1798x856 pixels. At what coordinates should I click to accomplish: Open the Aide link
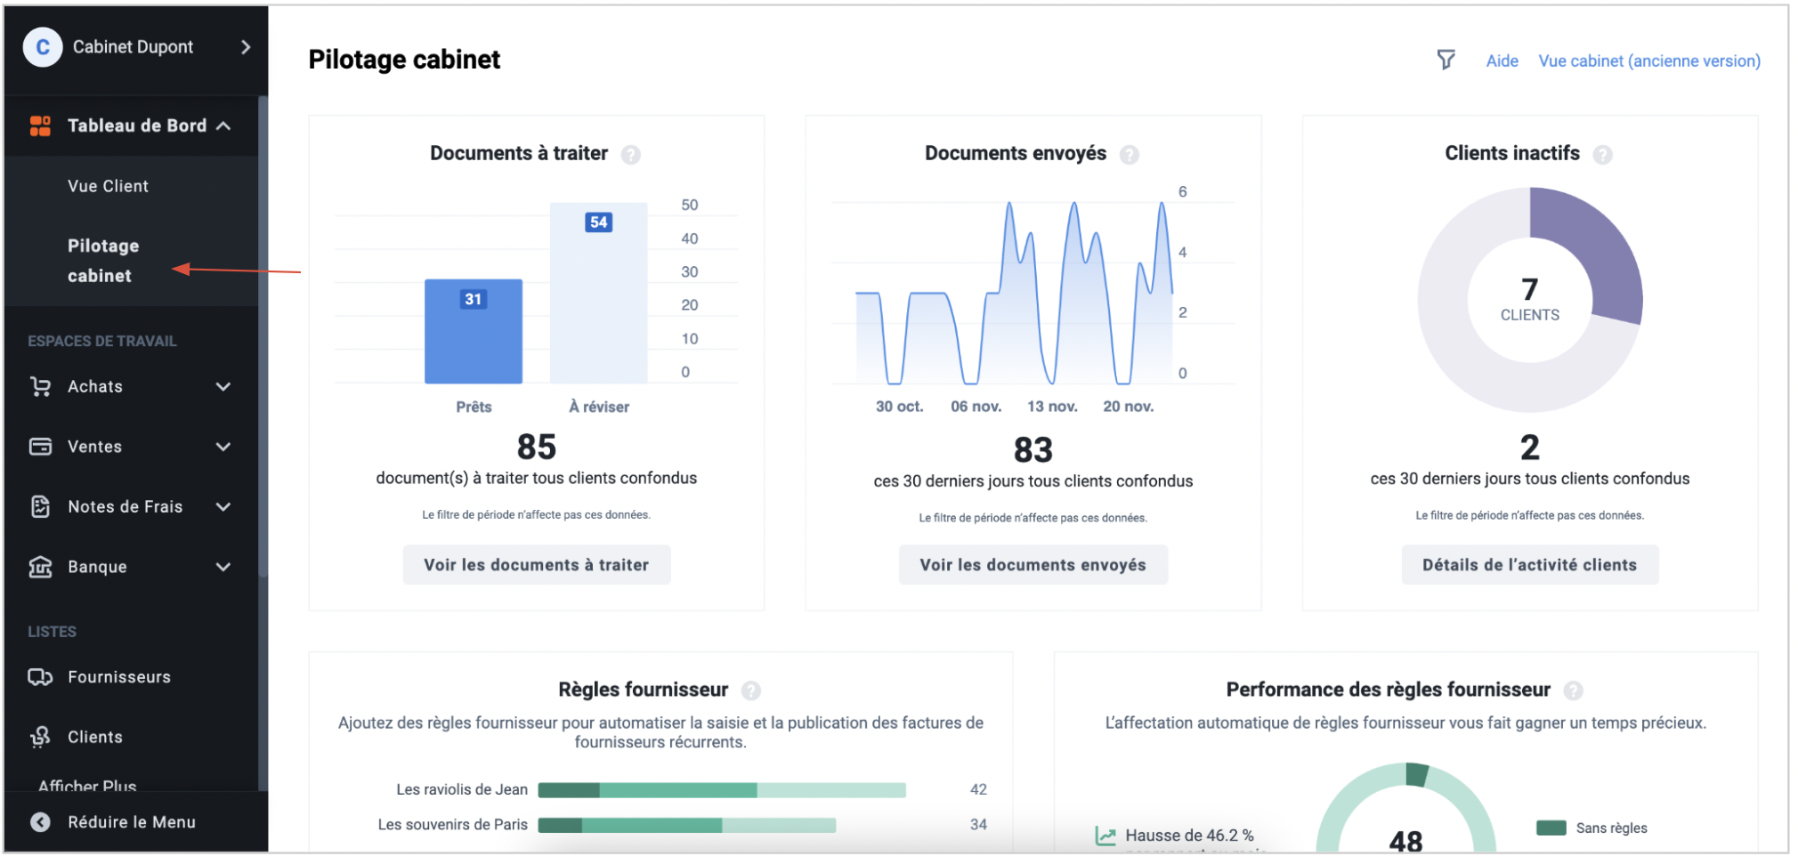tap(1502, 61)
